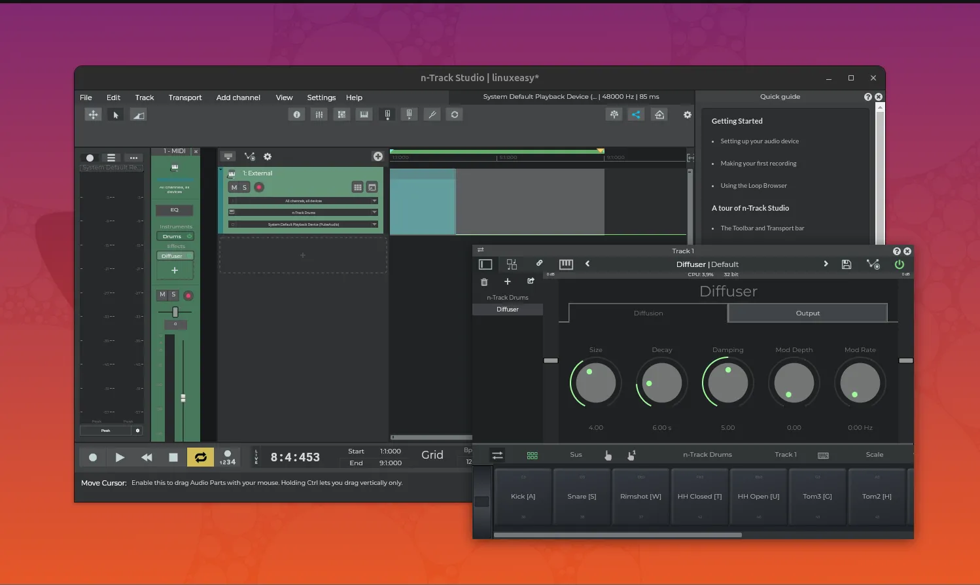Open the System Default Playback Device dropdown
Viewport: 980px width, 585px height.
click(304, 224)
